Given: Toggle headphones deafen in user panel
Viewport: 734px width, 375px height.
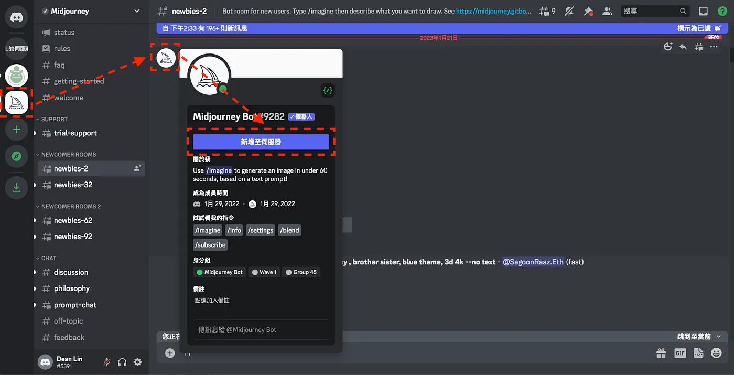Looking at the screenshot, I should tap(122, 362).
